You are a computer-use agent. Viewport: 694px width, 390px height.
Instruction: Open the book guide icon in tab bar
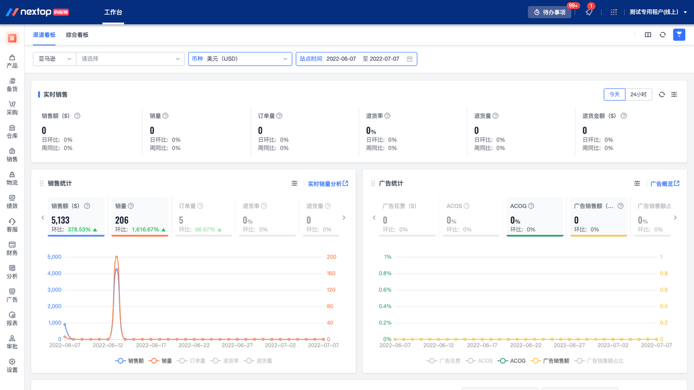(x=648, y=35)
